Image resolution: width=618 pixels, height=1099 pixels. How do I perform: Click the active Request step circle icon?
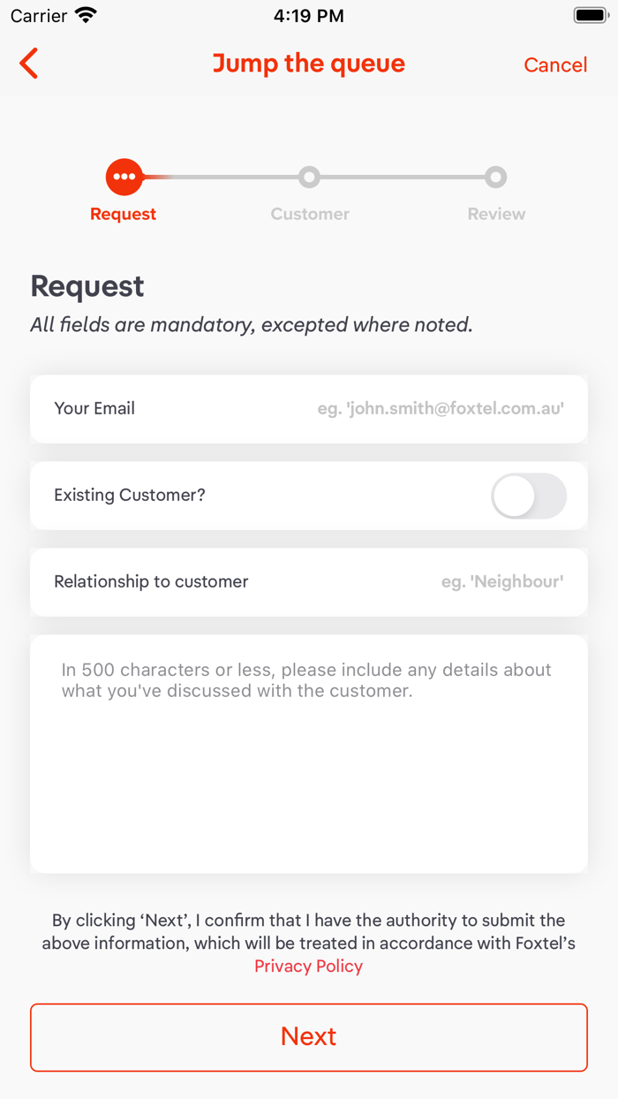click(124, 177)
